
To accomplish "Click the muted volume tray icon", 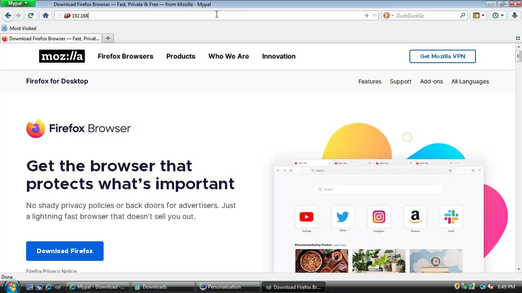I will (x=491, y=286).
